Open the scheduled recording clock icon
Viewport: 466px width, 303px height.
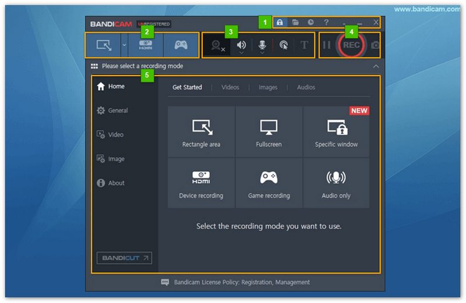(x=310, y=22)
